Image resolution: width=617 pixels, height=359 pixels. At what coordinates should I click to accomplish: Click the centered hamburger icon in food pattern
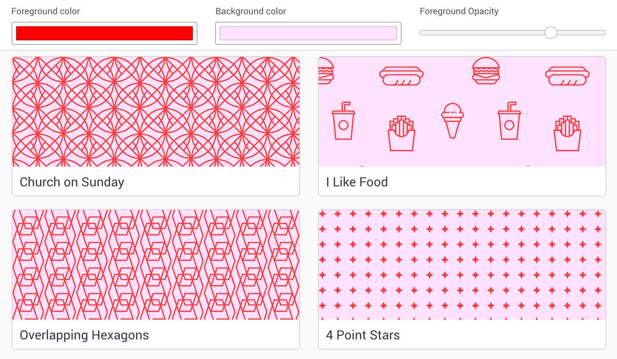pyautogui.click(x=486, y=71)
